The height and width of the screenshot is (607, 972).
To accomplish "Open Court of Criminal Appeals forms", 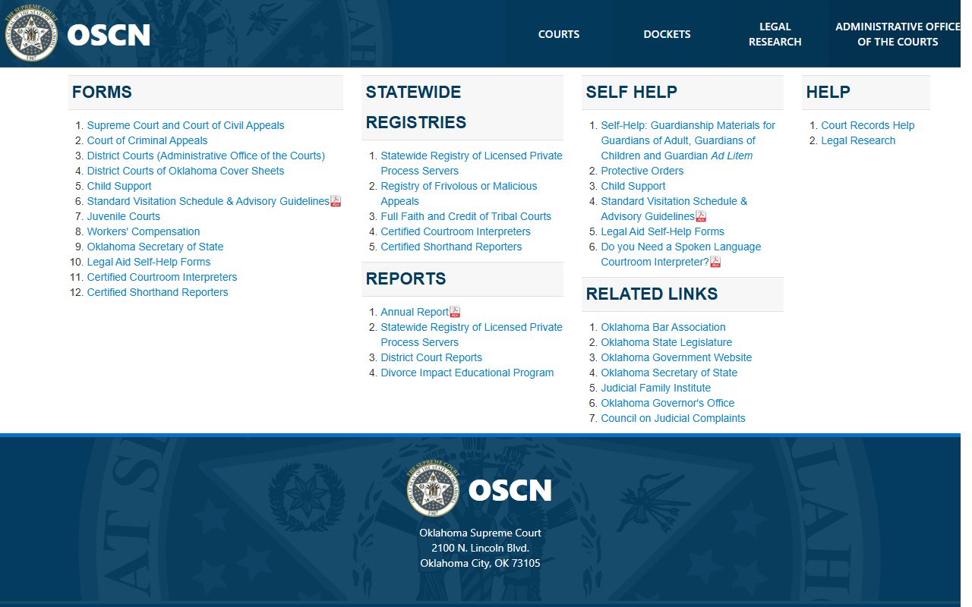I will [147, 140].
